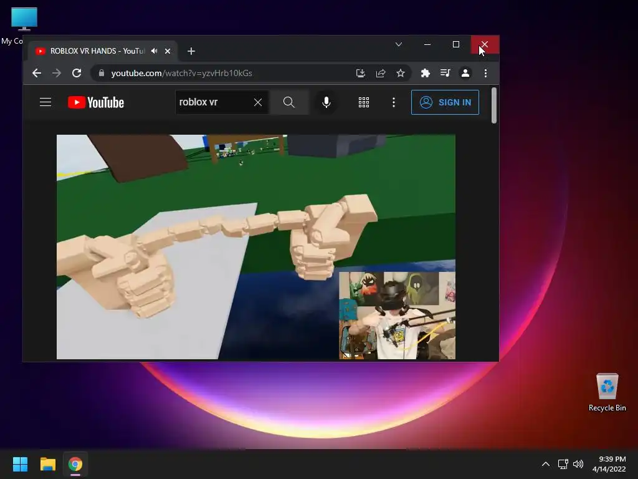This screenshot has width=638, height=479.
Task: Share this page using the share icon
Action: (x=381, y=74)
